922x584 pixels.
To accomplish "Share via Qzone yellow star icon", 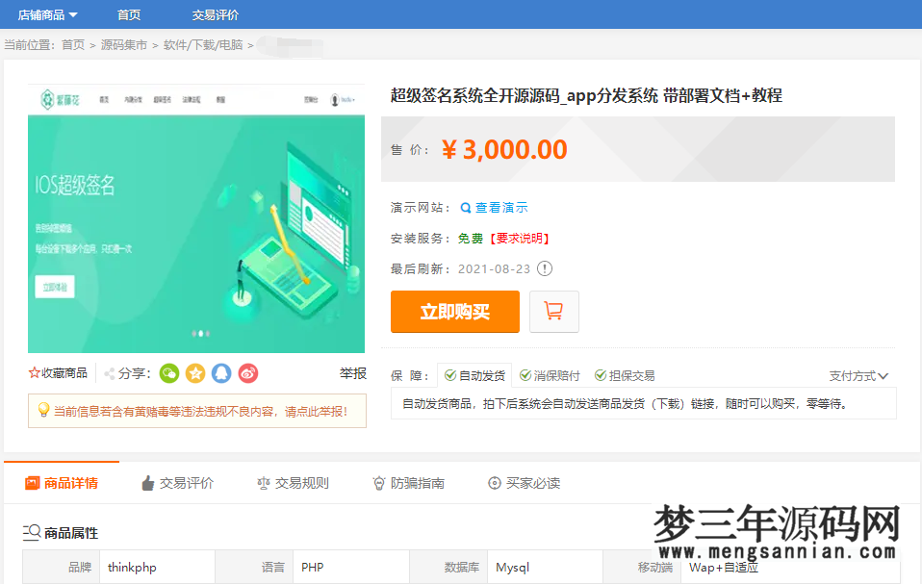I will tap(195, 373).
